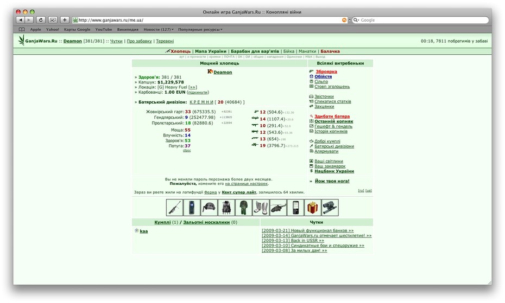Click the red gift box item slot

(x=313, y=208)
